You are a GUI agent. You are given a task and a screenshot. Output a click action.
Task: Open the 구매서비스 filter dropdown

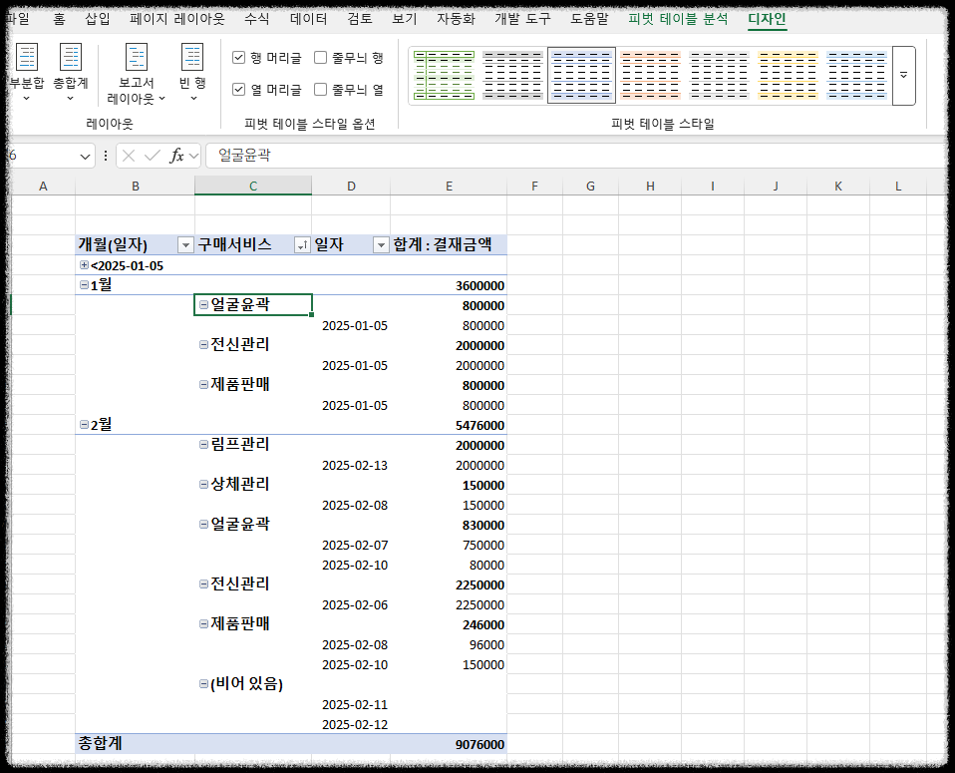click(x=302, y=244)
